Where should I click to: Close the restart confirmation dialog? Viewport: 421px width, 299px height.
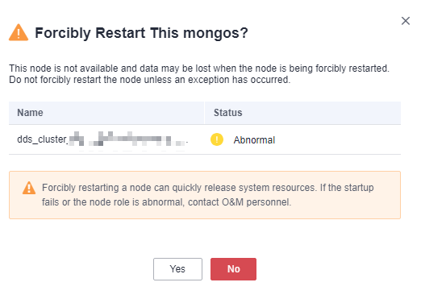click(x=406, y=21)
